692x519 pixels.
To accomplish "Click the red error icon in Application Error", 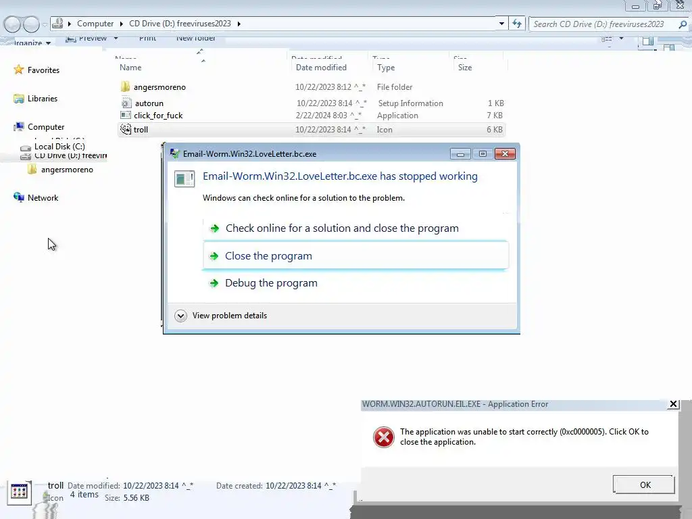I will point(384,437).
